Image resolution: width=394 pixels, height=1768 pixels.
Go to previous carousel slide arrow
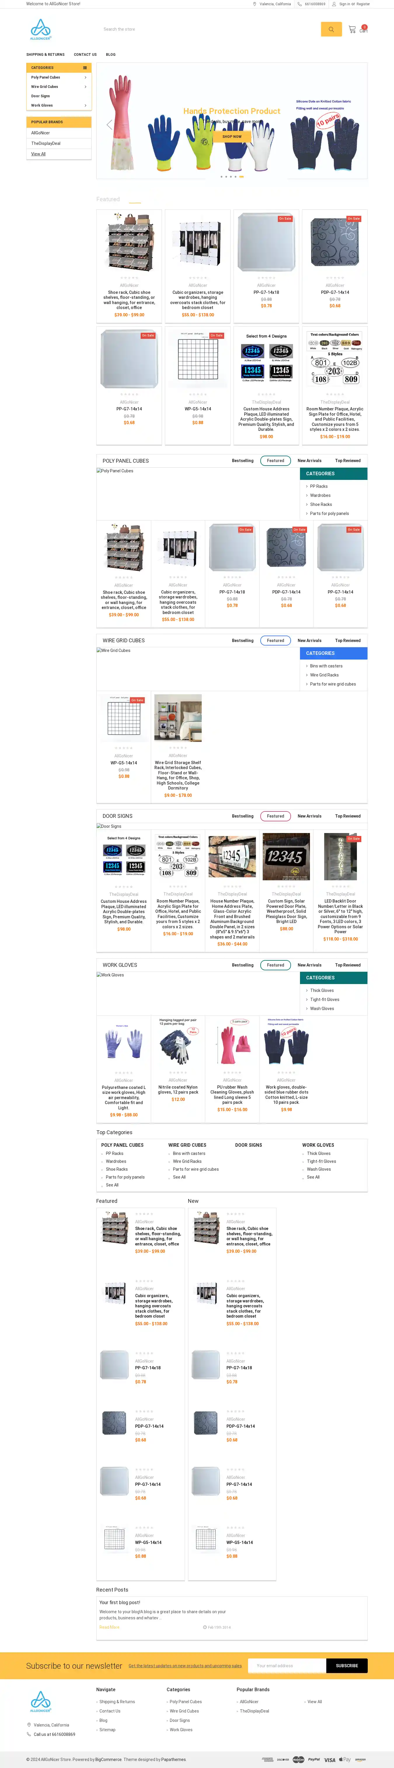(x=109, y=124)
